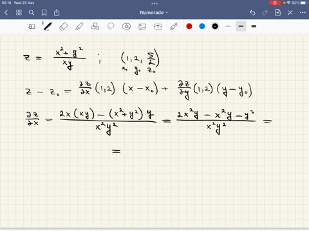
Task: Select the Shapes tool
Action: pos(95,26)
